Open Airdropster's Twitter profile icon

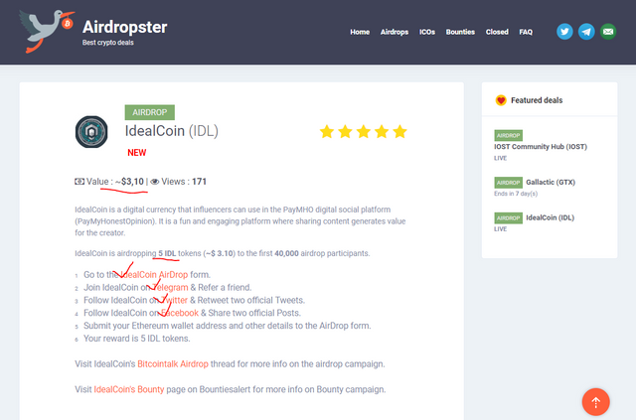point(564,32)
